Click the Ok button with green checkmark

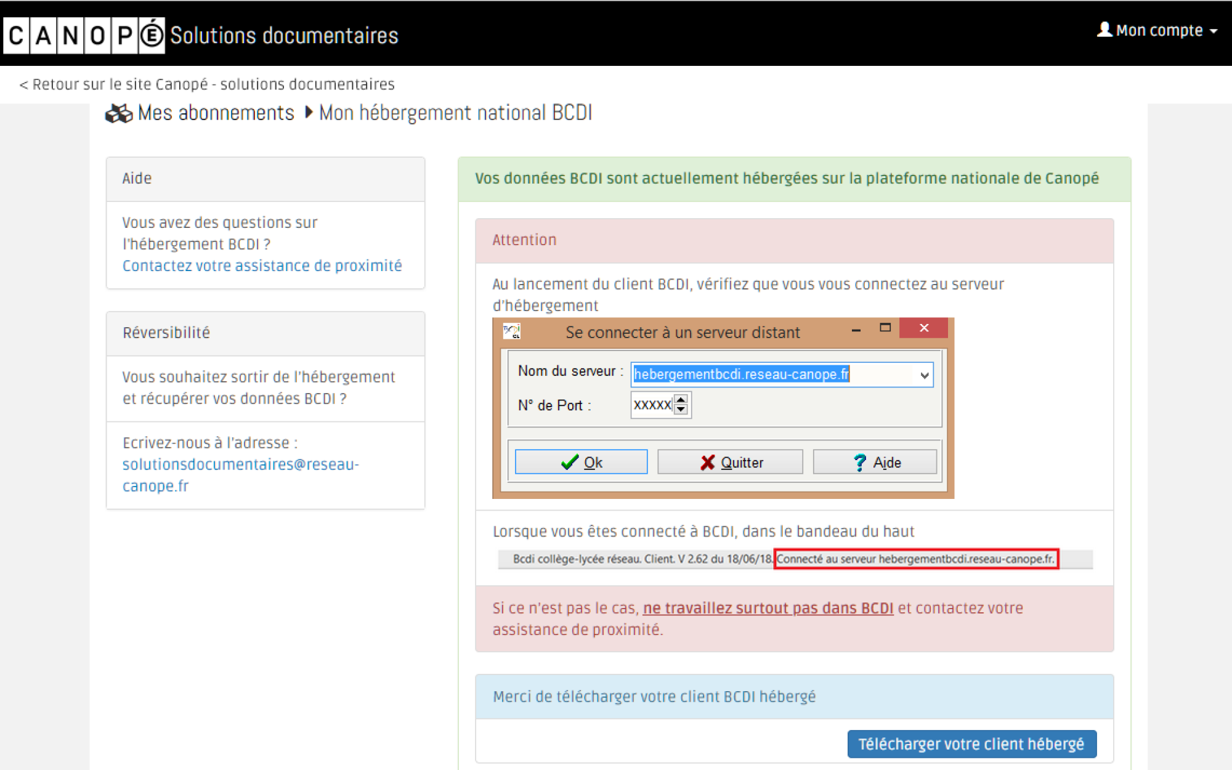(581, 462)
